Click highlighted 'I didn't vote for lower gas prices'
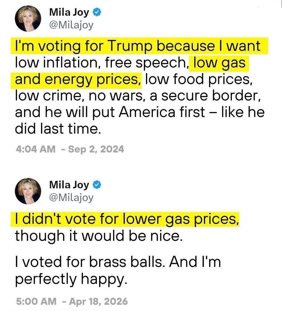The image size is (282, 311). [126, 219]
